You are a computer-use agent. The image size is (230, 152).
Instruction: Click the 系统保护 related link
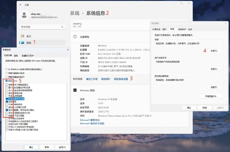pyautogui.click(x=105, y=79)
